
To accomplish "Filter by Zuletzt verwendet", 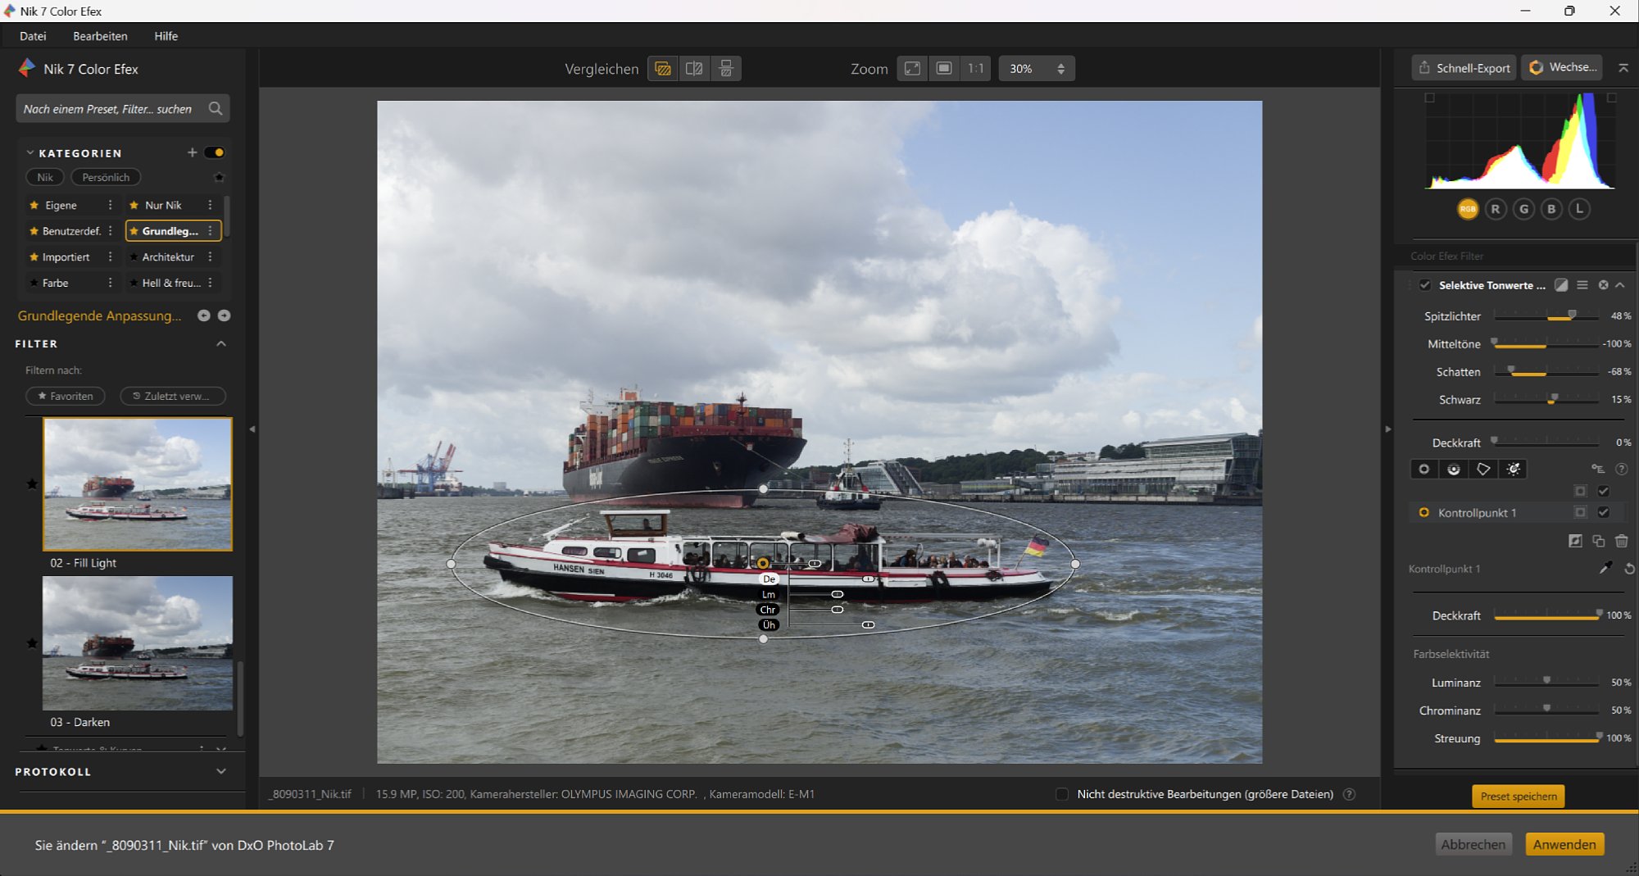I will (172, 396).
